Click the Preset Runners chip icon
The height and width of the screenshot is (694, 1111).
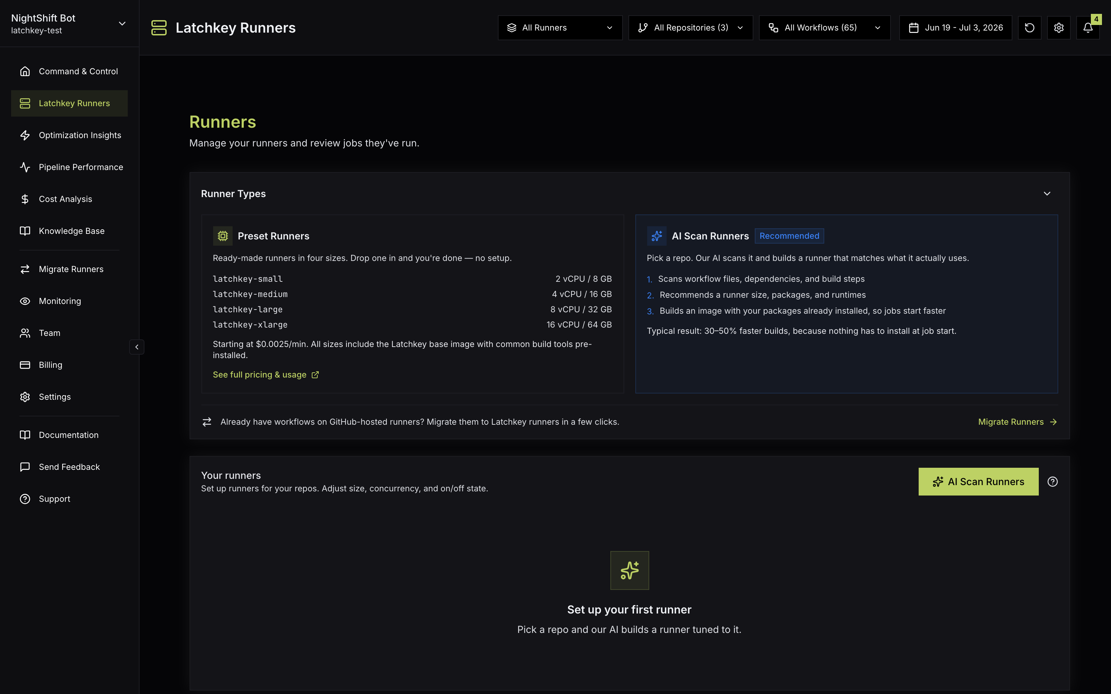223,236
